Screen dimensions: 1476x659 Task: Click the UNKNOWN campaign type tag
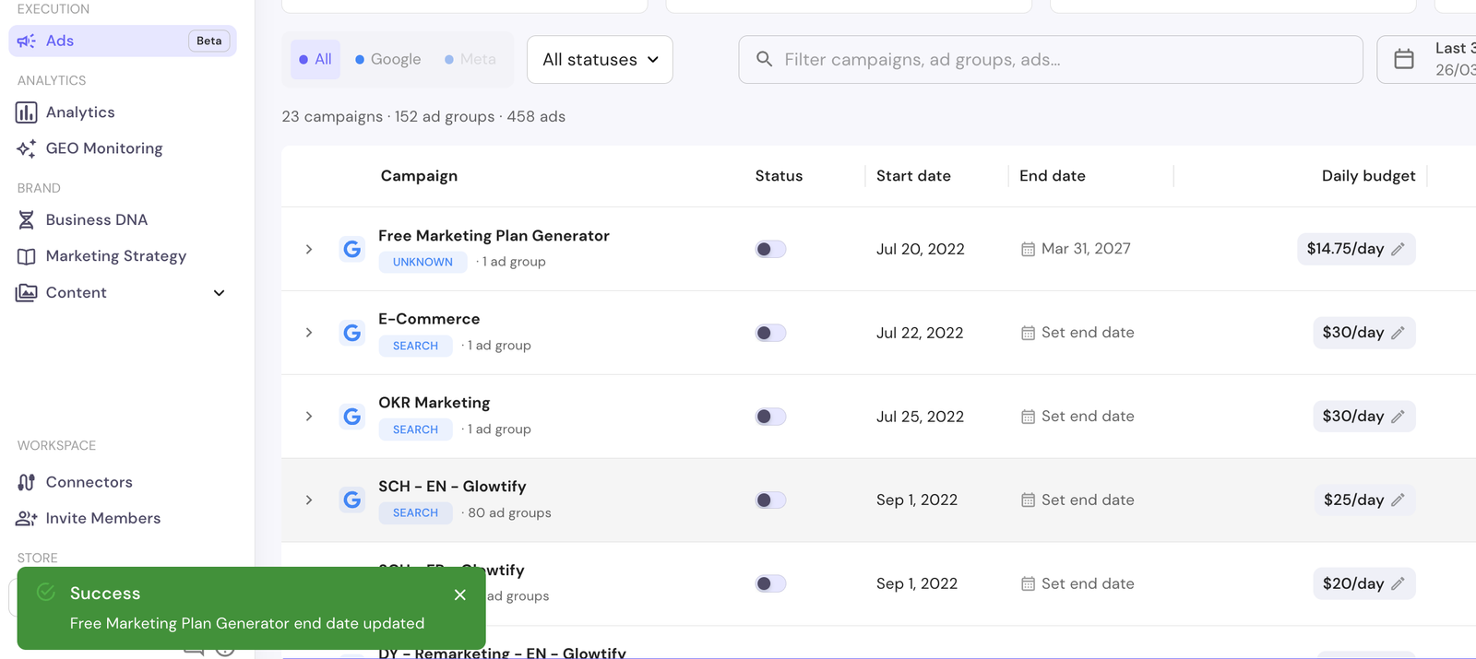click(x=423, y=262)
